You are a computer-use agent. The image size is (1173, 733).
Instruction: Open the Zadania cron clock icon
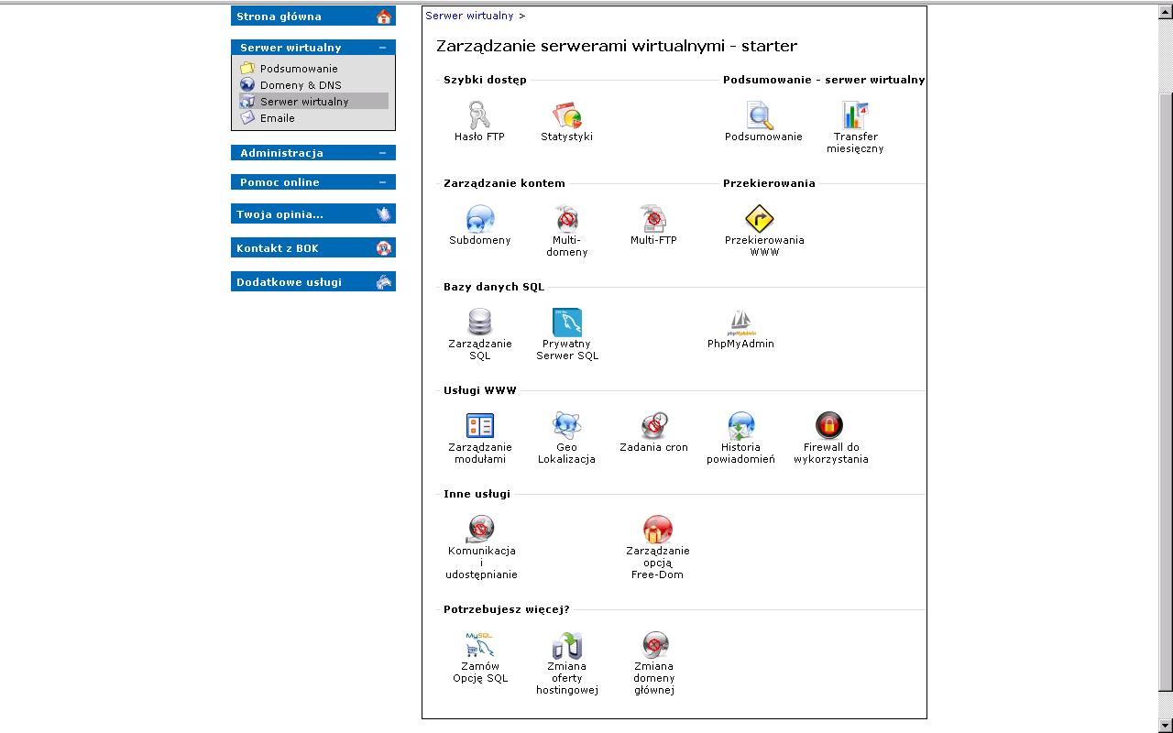(653, 426)
